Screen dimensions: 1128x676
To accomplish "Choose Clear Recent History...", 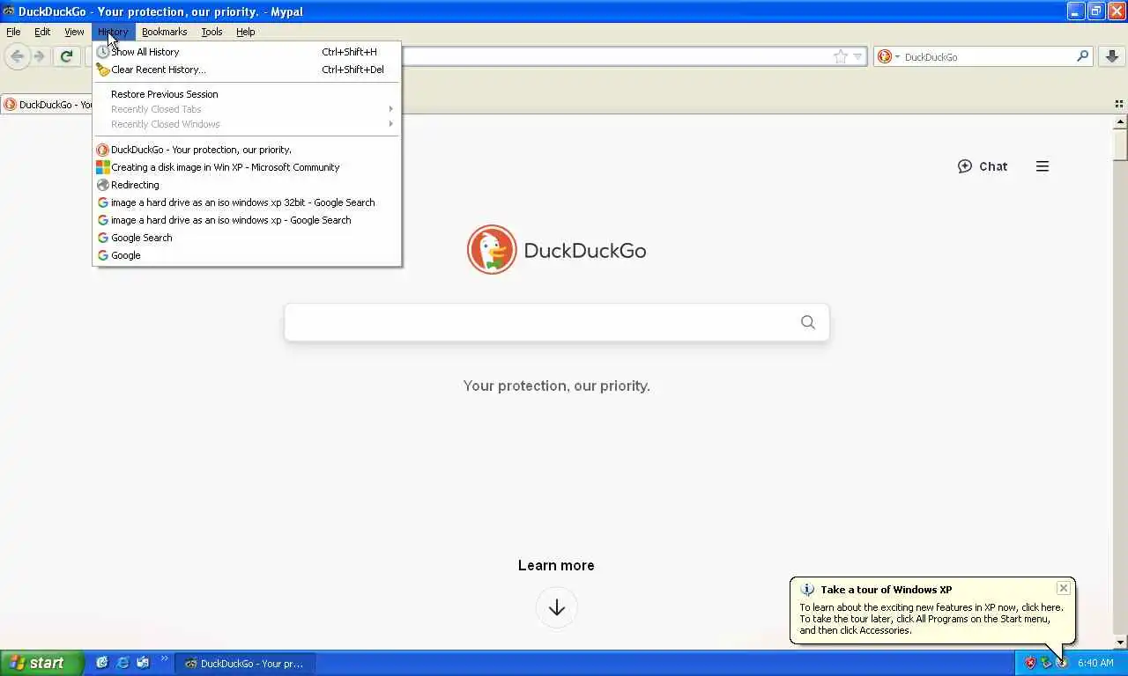I will (x=247, y=70).
